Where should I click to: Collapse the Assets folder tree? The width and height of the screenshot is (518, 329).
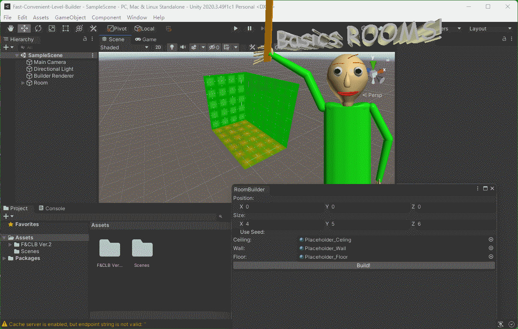[x=4, y=238]
